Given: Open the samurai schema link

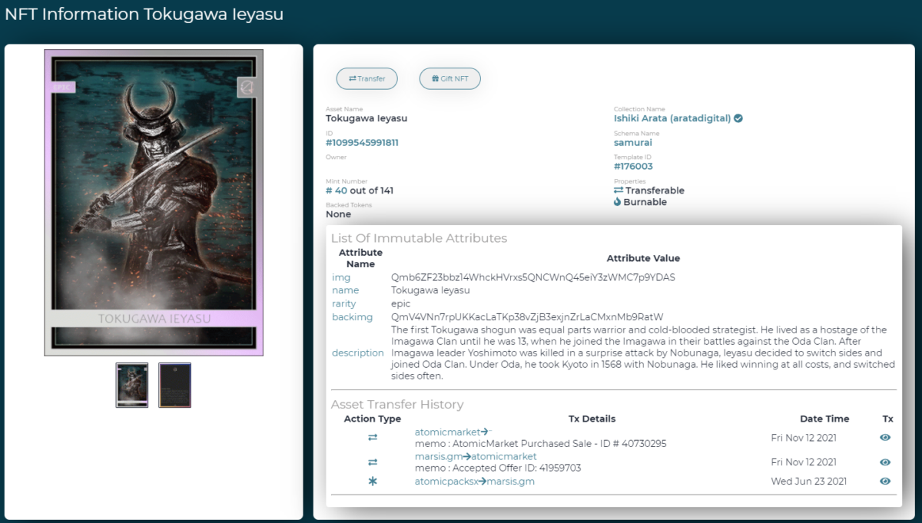Looking at the screenshot, I should pos(633,143).
